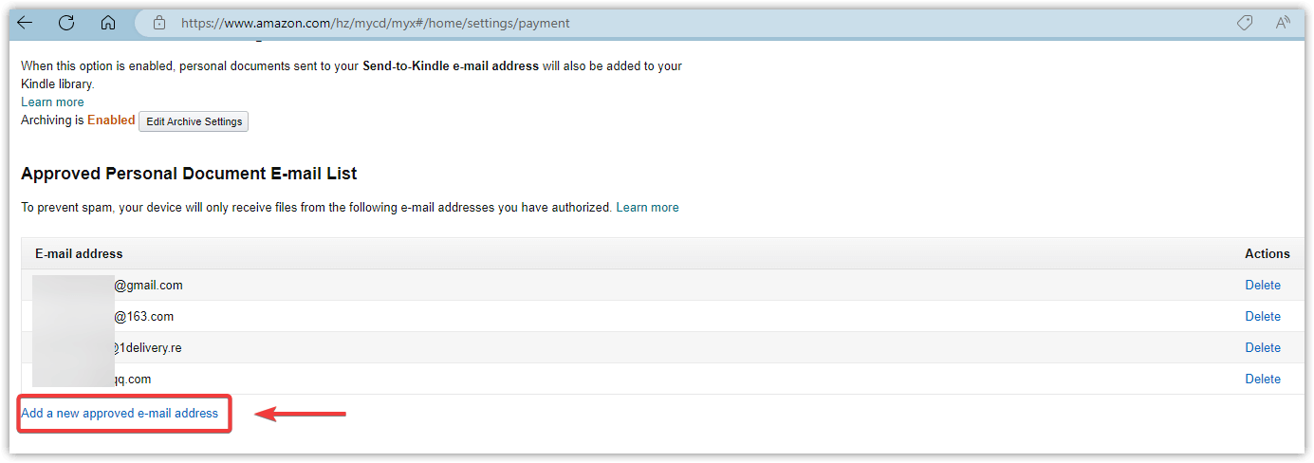Click the E-mail address column header

click(79, 253)
